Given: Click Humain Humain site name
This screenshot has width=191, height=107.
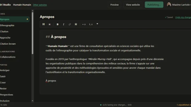Looking at the screenshot, I should tap(22, 5).
